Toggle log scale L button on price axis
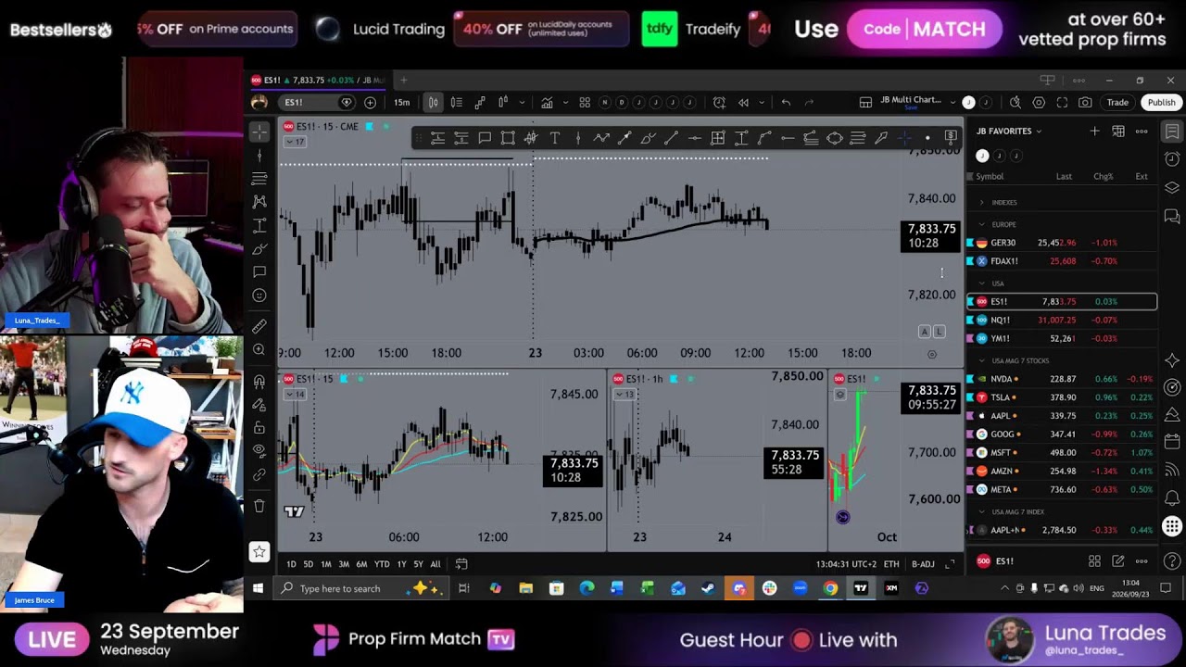Viewport: 1186px width, 667px height. 939,332
